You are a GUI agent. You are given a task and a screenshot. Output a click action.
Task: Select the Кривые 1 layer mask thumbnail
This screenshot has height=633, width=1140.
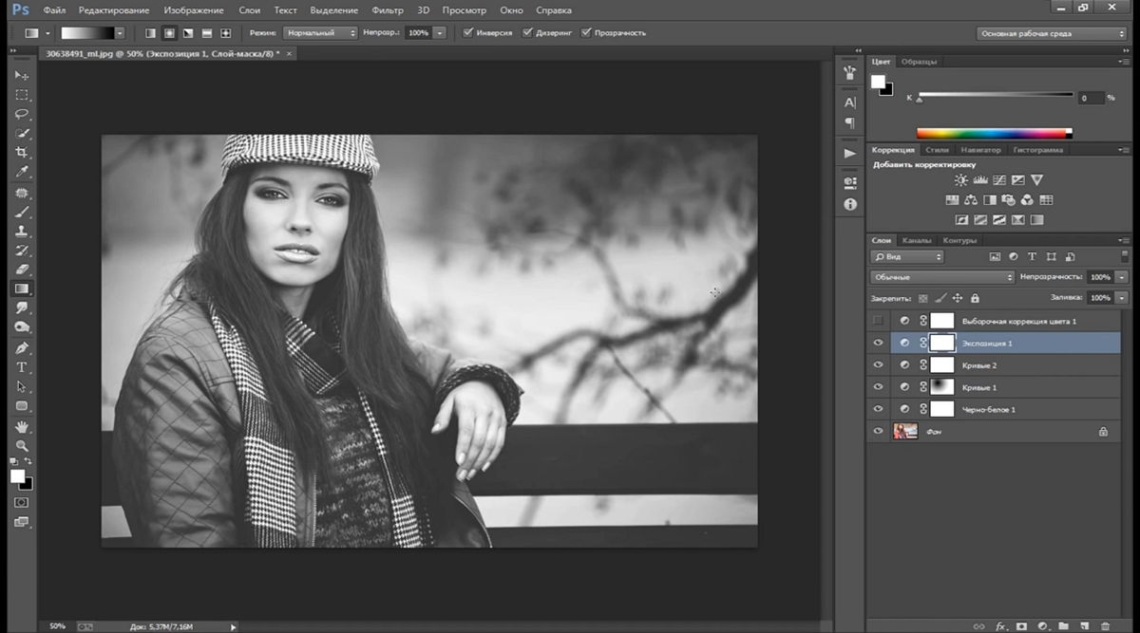(x=941, y=387)
